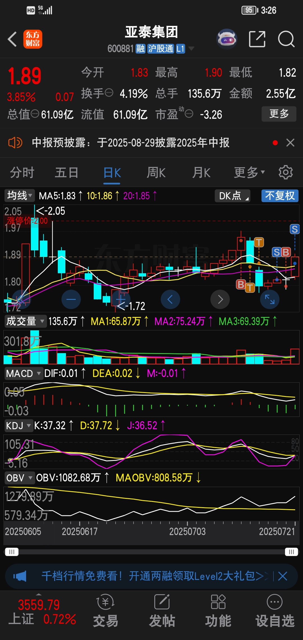Tap the 总值 info circle icon

[x=35, y=114]
